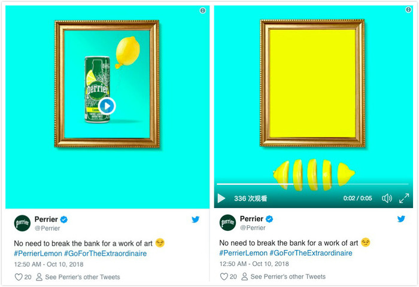Viewport: 419px width, 287px height.
Task: Like the right tweet with heart icon
Action: tap(224, 276)
